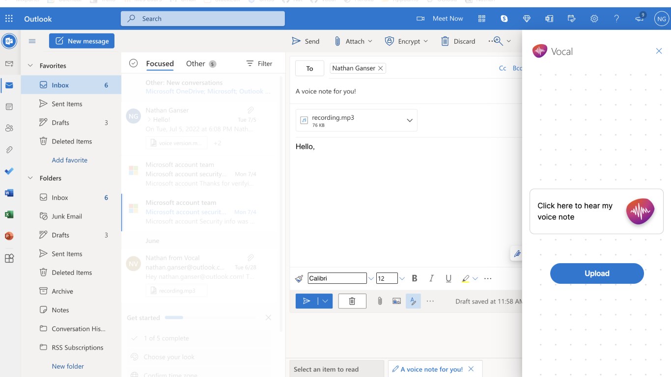Image resolution: width=671 pixels, height=377 pixels.
Task: Open To Do checkmark in the app rail
Action: point(9,171)
